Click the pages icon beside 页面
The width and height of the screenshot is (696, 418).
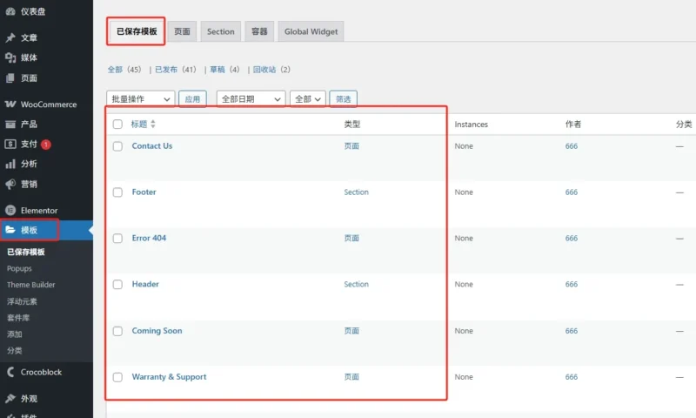click(x=10, y=78)
